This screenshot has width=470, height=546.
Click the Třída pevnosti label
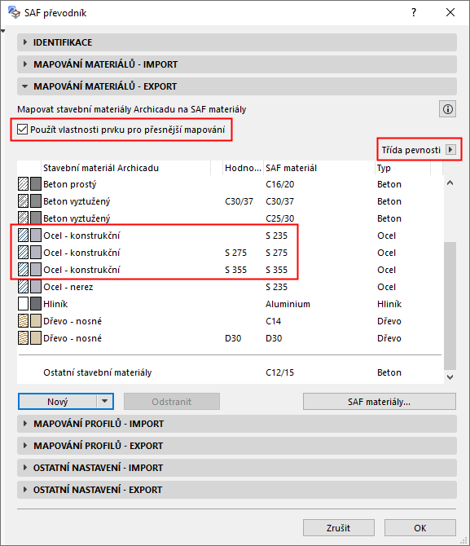pyautogui.click(x=411, y=150)
